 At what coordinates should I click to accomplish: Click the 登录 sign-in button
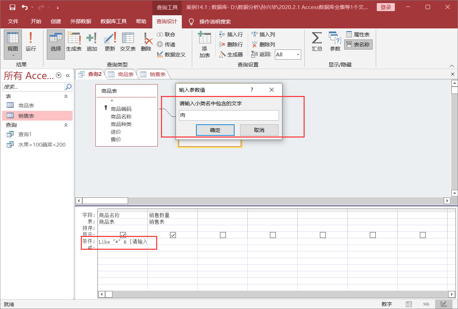pos(385,7)
